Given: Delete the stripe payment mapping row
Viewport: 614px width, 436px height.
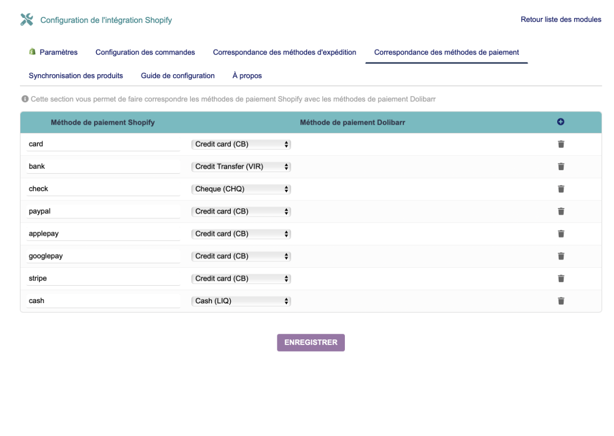Looking at the screenshot, I should [561, 278].
